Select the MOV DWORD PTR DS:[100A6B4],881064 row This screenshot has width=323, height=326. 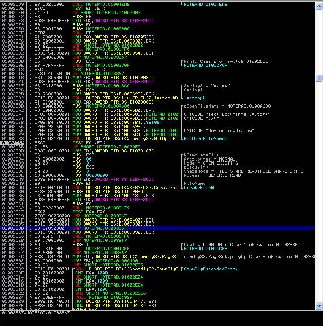117,122
